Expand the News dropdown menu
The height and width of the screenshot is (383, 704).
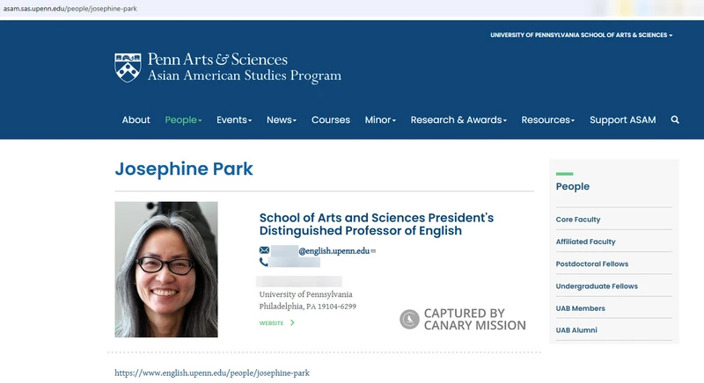coord(282,119)
